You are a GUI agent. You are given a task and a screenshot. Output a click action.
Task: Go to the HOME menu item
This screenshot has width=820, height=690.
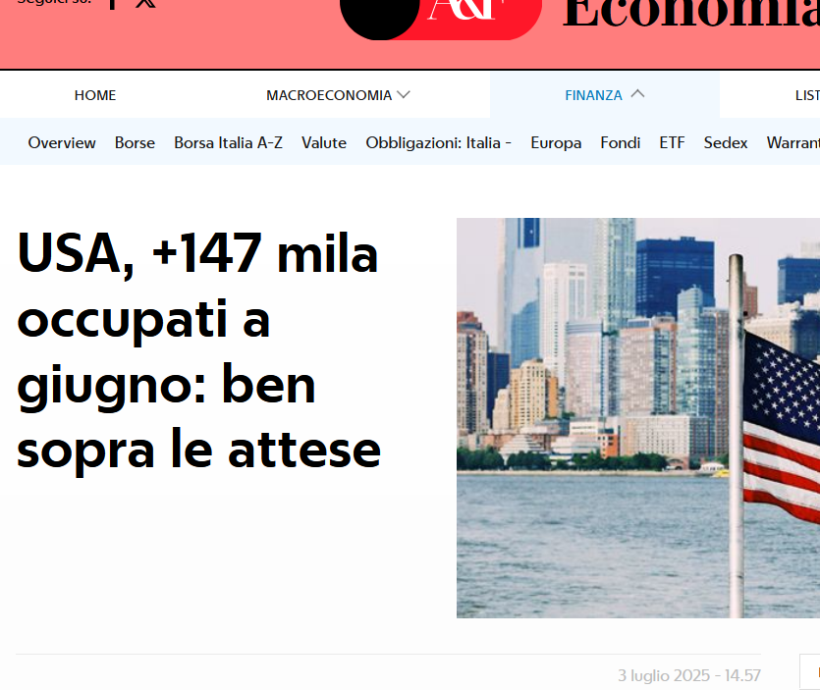(95, 95)
